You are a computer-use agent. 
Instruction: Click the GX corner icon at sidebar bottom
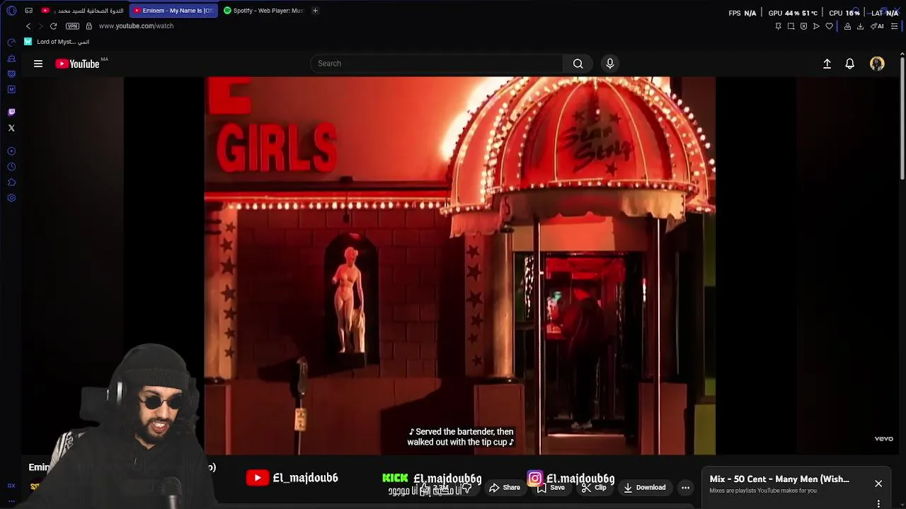11,486
